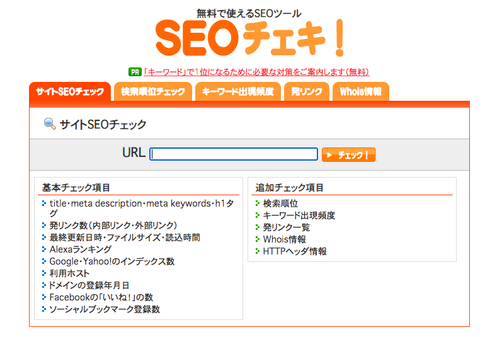Image resolution: width=485 pixels, height=337 pixels.
Task: Click the 発リンク一覧 item
Action: (x=287, y=227)
